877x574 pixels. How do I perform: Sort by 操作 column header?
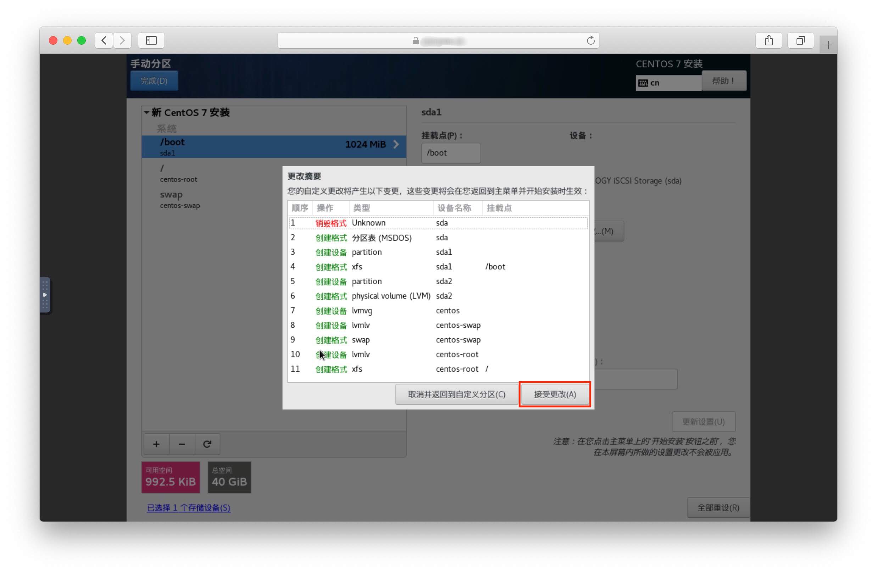click(330, 208)
